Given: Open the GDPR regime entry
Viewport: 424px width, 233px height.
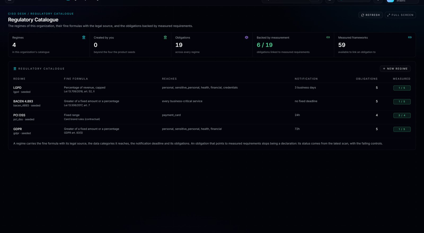Looking at the screenshot, I should [212, 131].
